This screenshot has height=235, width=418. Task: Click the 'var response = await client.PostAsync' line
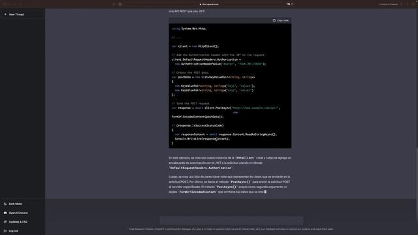(225, 108)
